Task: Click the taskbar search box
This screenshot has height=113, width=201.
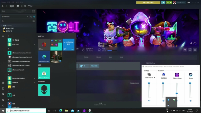Action: coord(26,110)
